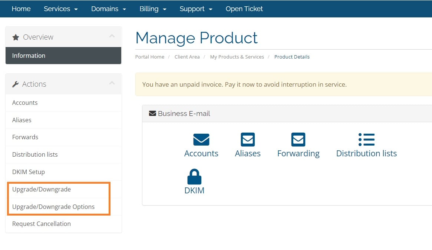Click the Forwarding mail icon
The image size is (432, 250).
pos(298,140)
